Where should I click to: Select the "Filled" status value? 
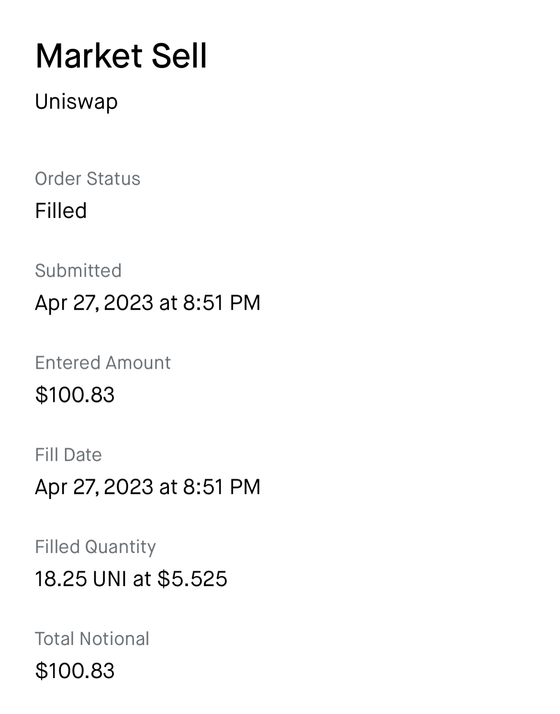61,211
